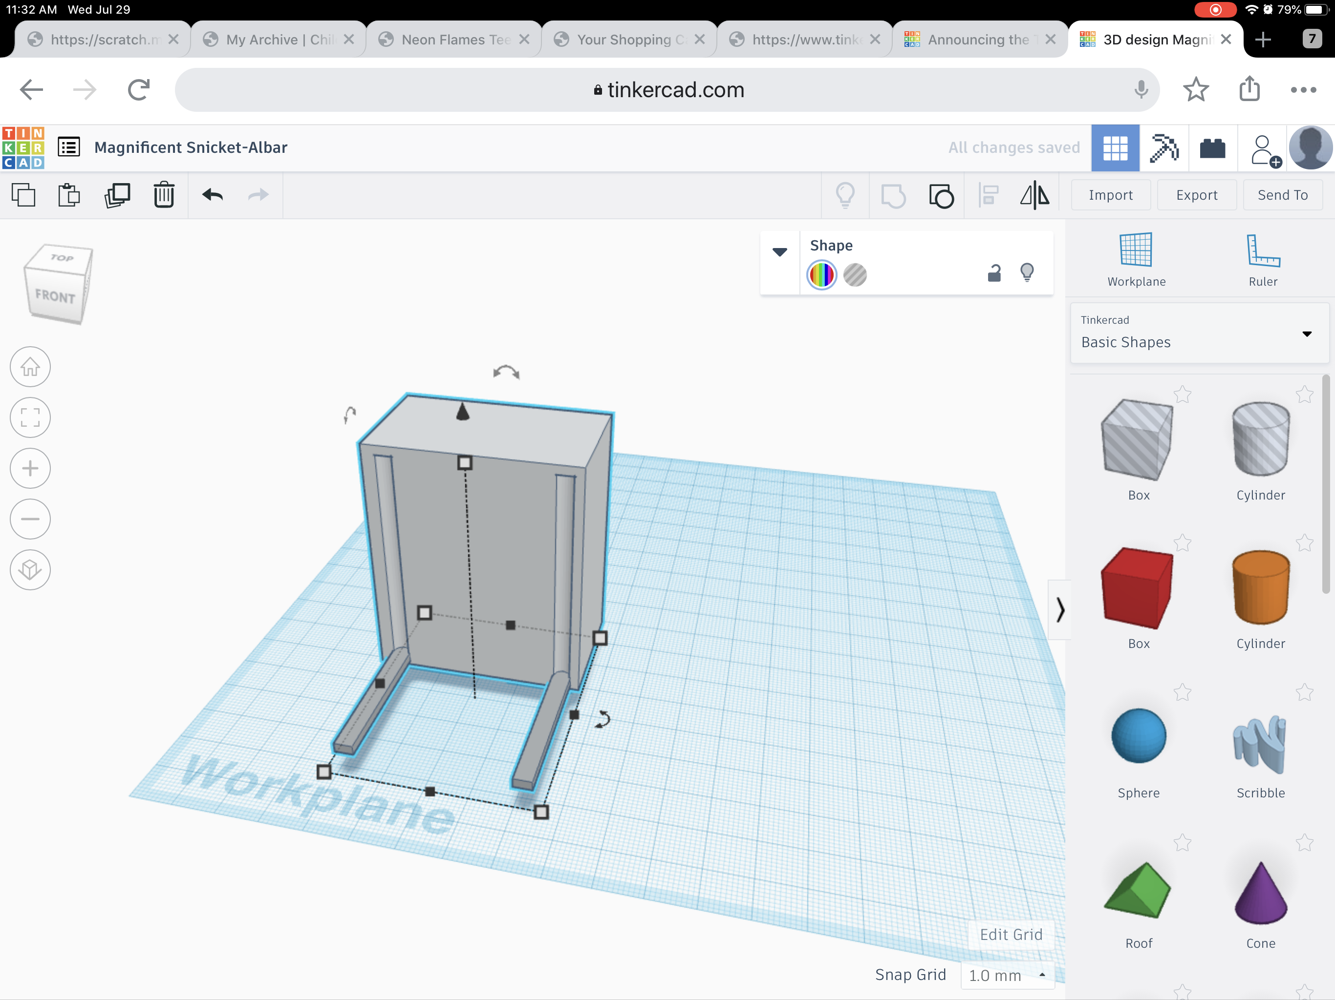
Task: Click the Show all lightbulb in toolbar
Action: [x=845, y=195]
